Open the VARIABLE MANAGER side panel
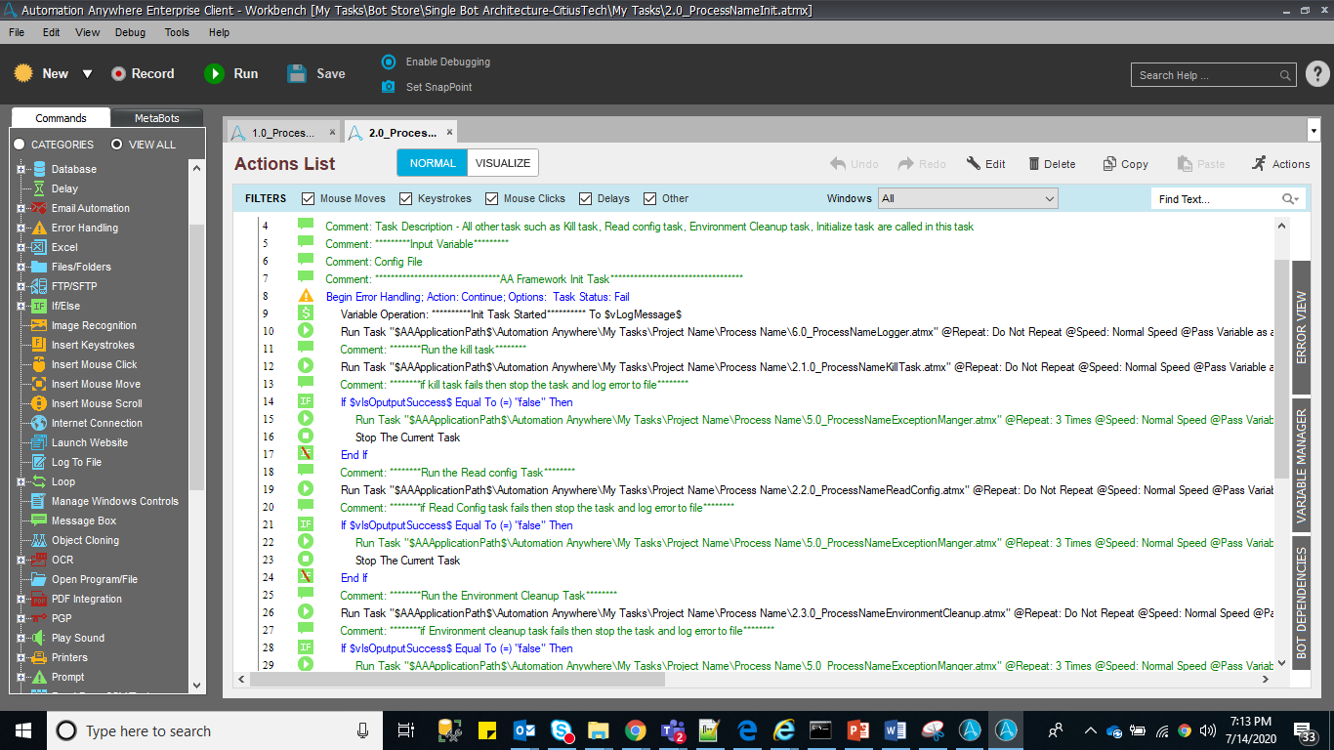The height and width of the screenshot is (750, 1334). click(x=1301, y=466)
